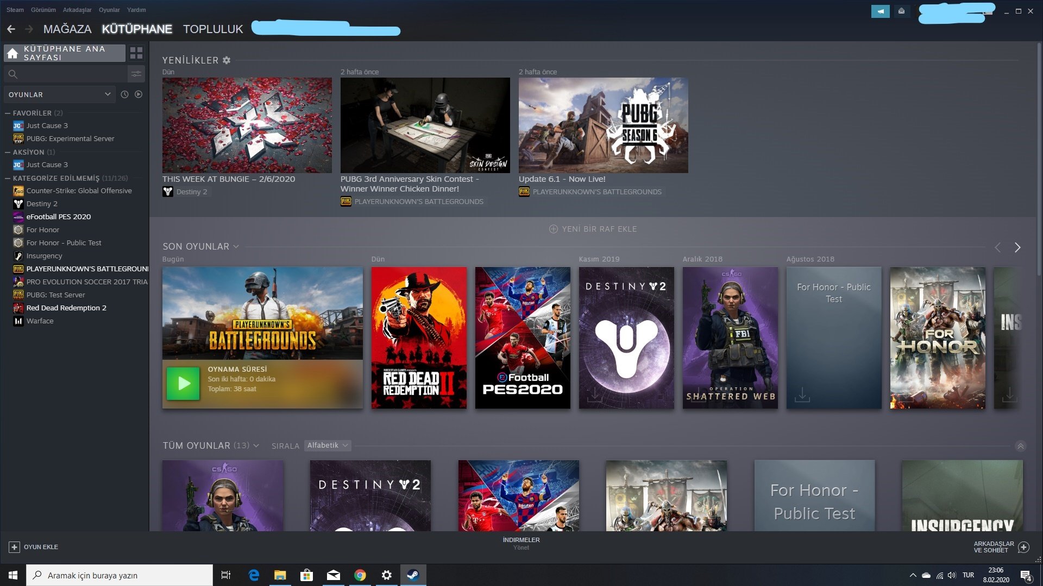Collapse the Favoriler category

pyautogui.click(x=8, y=113)
